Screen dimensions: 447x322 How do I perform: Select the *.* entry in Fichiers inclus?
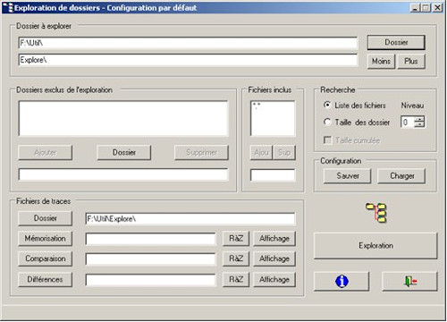257,105
